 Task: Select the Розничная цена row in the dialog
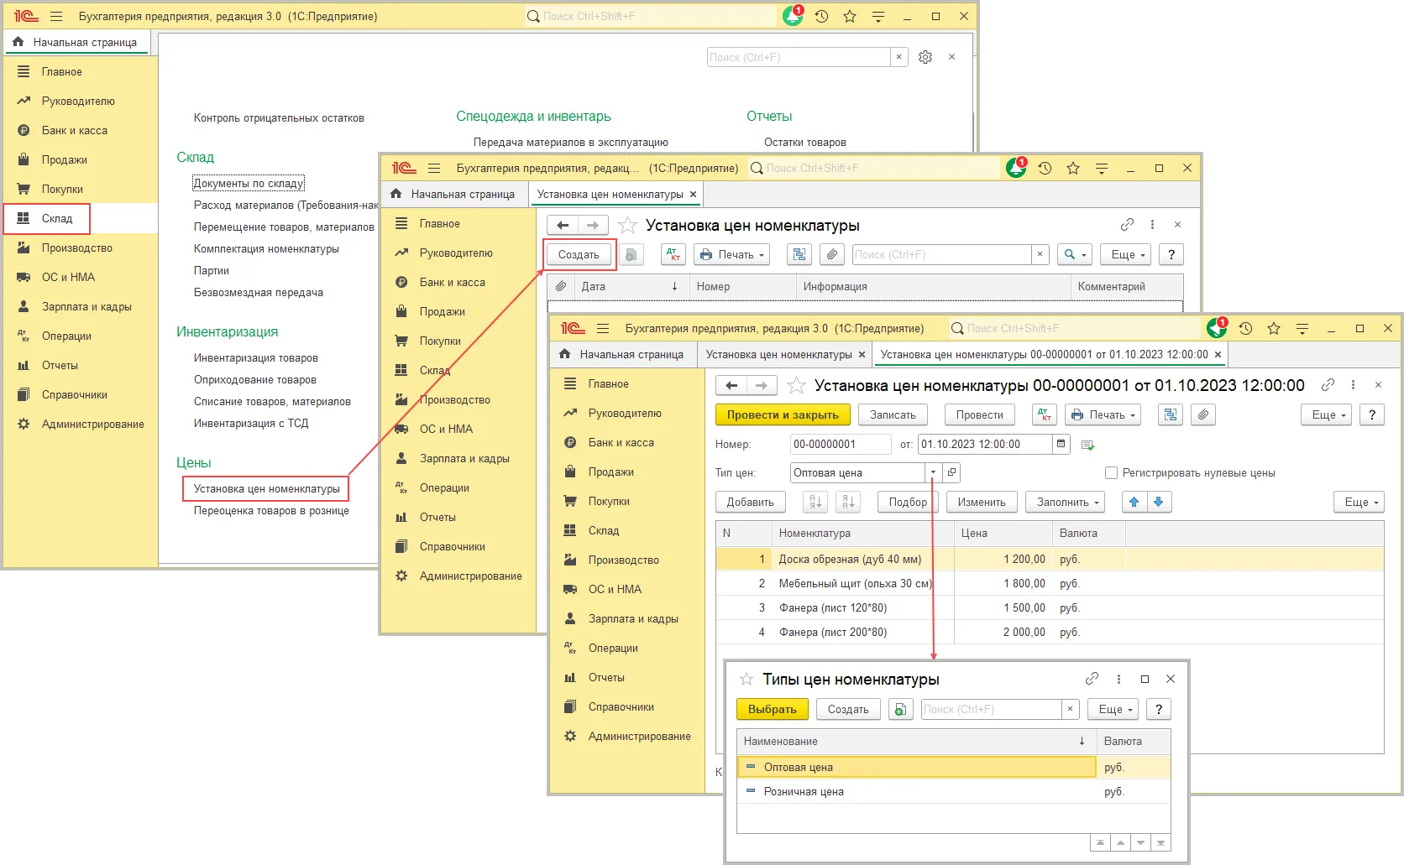(953, 791)
